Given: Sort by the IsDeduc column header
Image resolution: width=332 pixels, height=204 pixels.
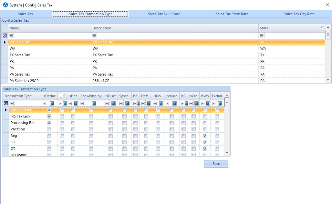Looking at the screenshot, I should [x=49, y=96].
